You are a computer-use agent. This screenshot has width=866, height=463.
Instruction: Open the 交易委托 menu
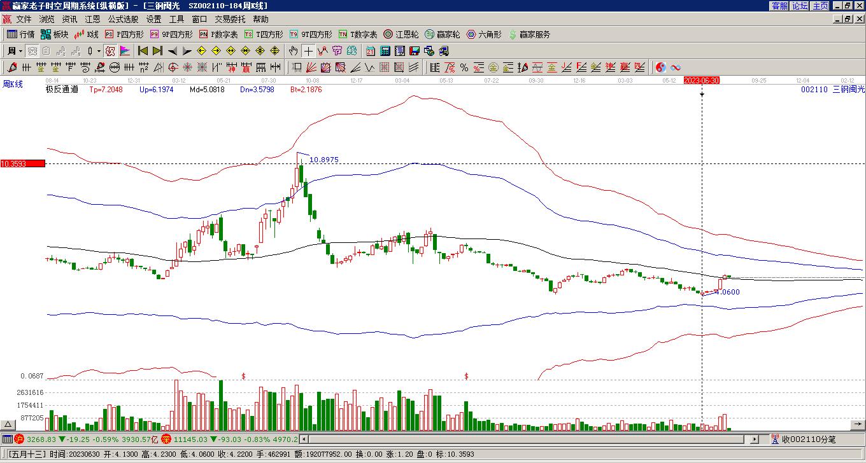pyautogui.click(x=230, y=19)
